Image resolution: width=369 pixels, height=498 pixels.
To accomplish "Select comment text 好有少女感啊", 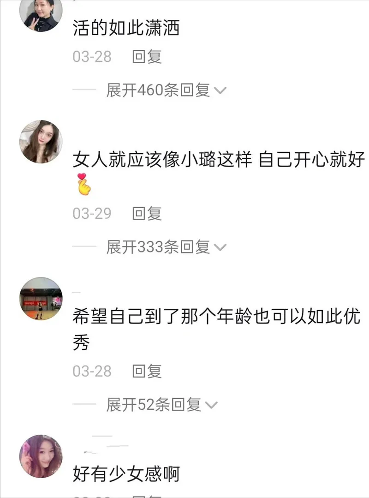I will click(x=126, y=474).
